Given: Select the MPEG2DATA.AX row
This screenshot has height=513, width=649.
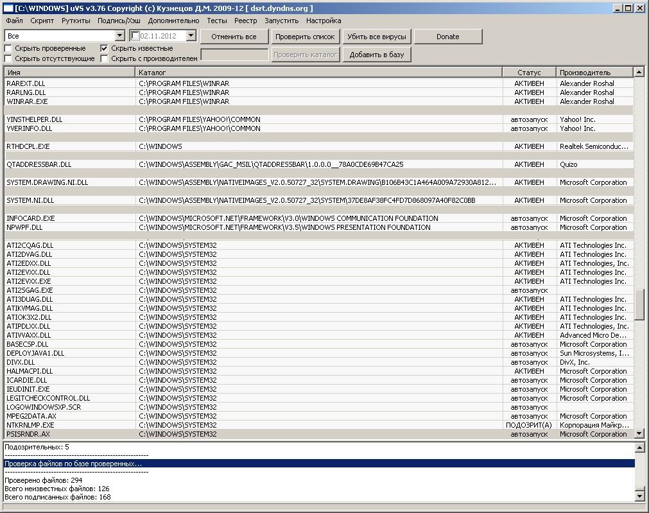Looking at the screenshot, I should click(318, 416).
